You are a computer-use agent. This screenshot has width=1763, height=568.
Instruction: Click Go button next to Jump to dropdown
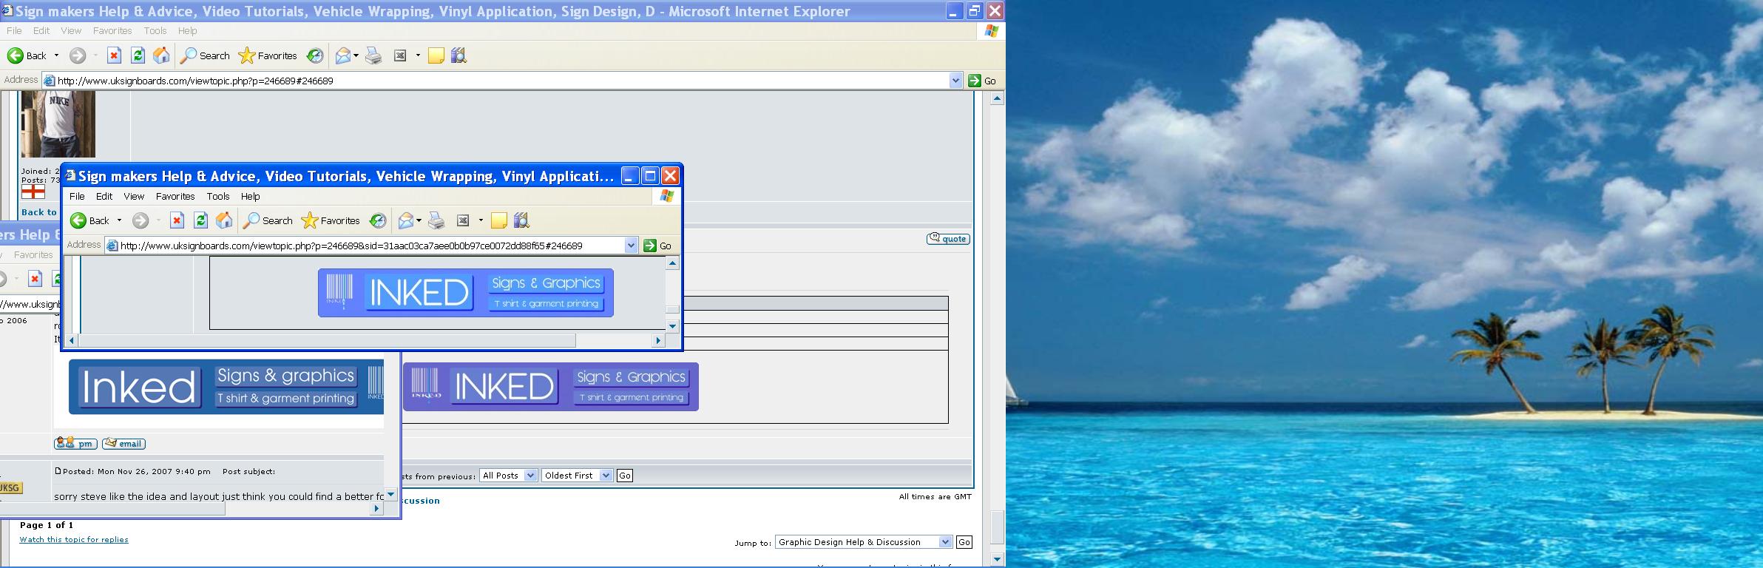tap(964, 542)
